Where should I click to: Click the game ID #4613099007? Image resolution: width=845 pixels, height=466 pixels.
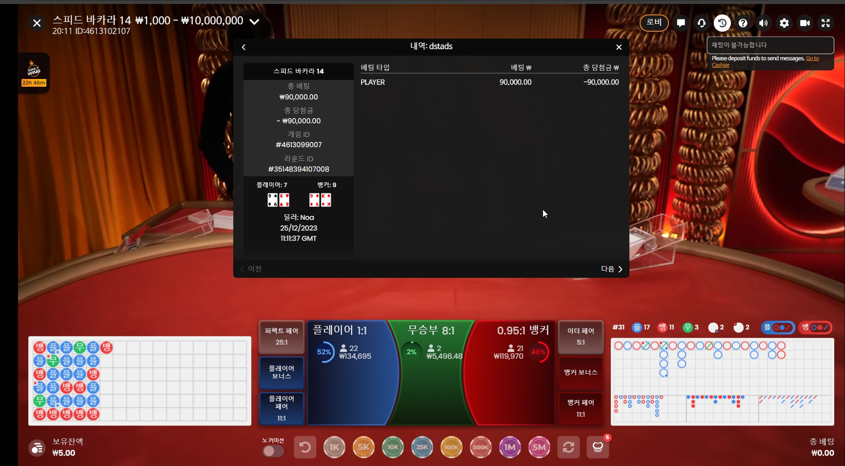[x=299, y=145]
